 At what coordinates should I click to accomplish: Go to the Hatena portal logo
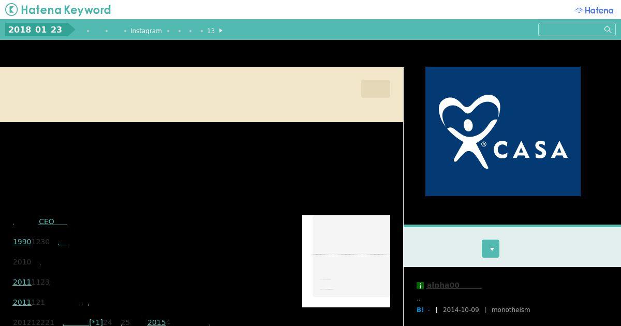point(594,10)
